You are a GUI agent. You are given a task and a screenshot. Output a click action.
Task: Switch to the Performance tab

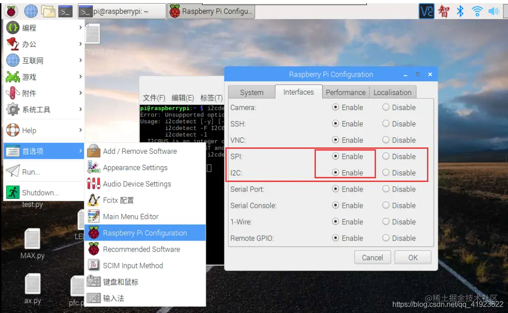[345, 92]
